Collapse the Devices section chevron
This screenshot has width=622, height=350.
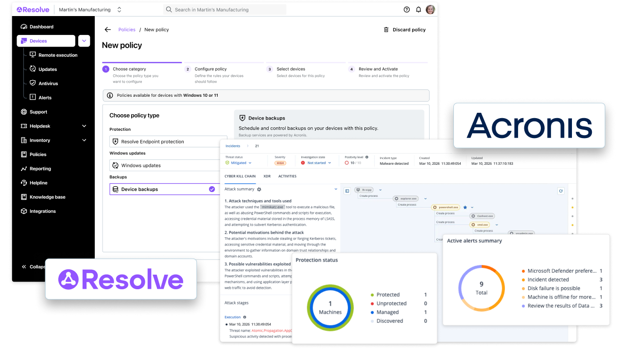click(x=84, y=41)
